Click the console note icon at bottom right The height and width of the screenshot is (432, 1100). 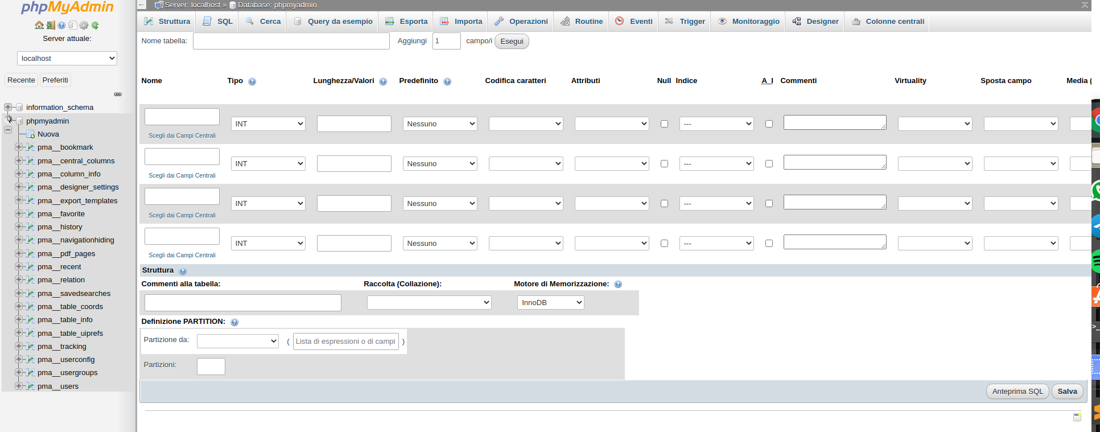(x=1077, y=417)
